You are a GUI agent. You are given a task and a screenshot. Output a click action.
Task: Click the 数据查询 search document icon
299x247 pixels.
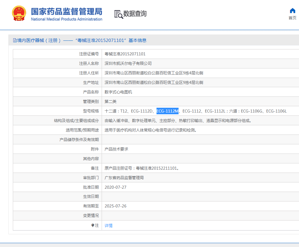coord(119,14)
